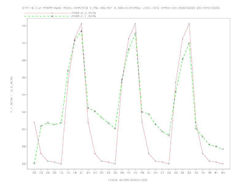Image resolution: width=243 pixels, height=188 pixels.
Task: Click the x-axis hour label 78
Action: tap(209, 173)
